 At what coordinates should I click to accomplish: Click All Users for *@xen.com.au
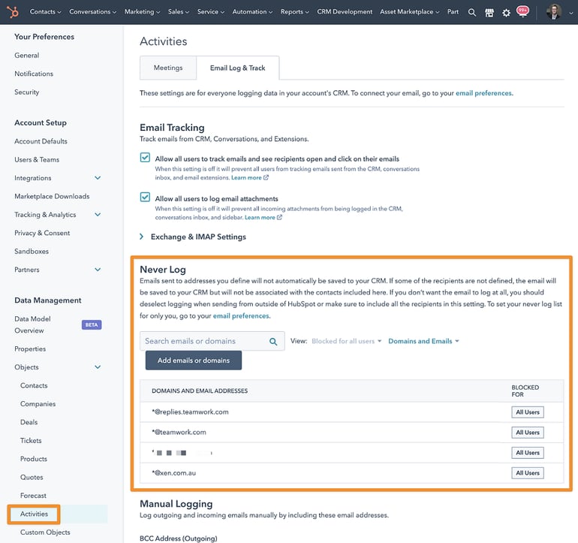pyautogui.click(x=528, y=473)
